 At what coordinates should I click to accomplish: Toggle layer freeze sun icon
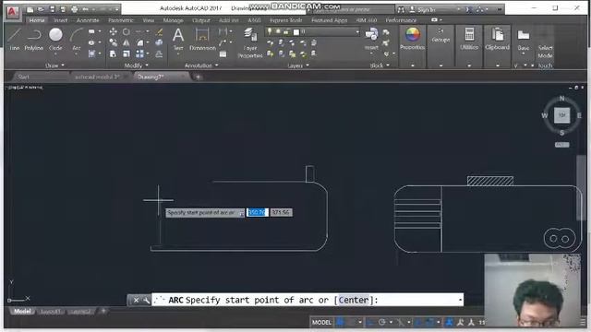(x=278, y=32)
